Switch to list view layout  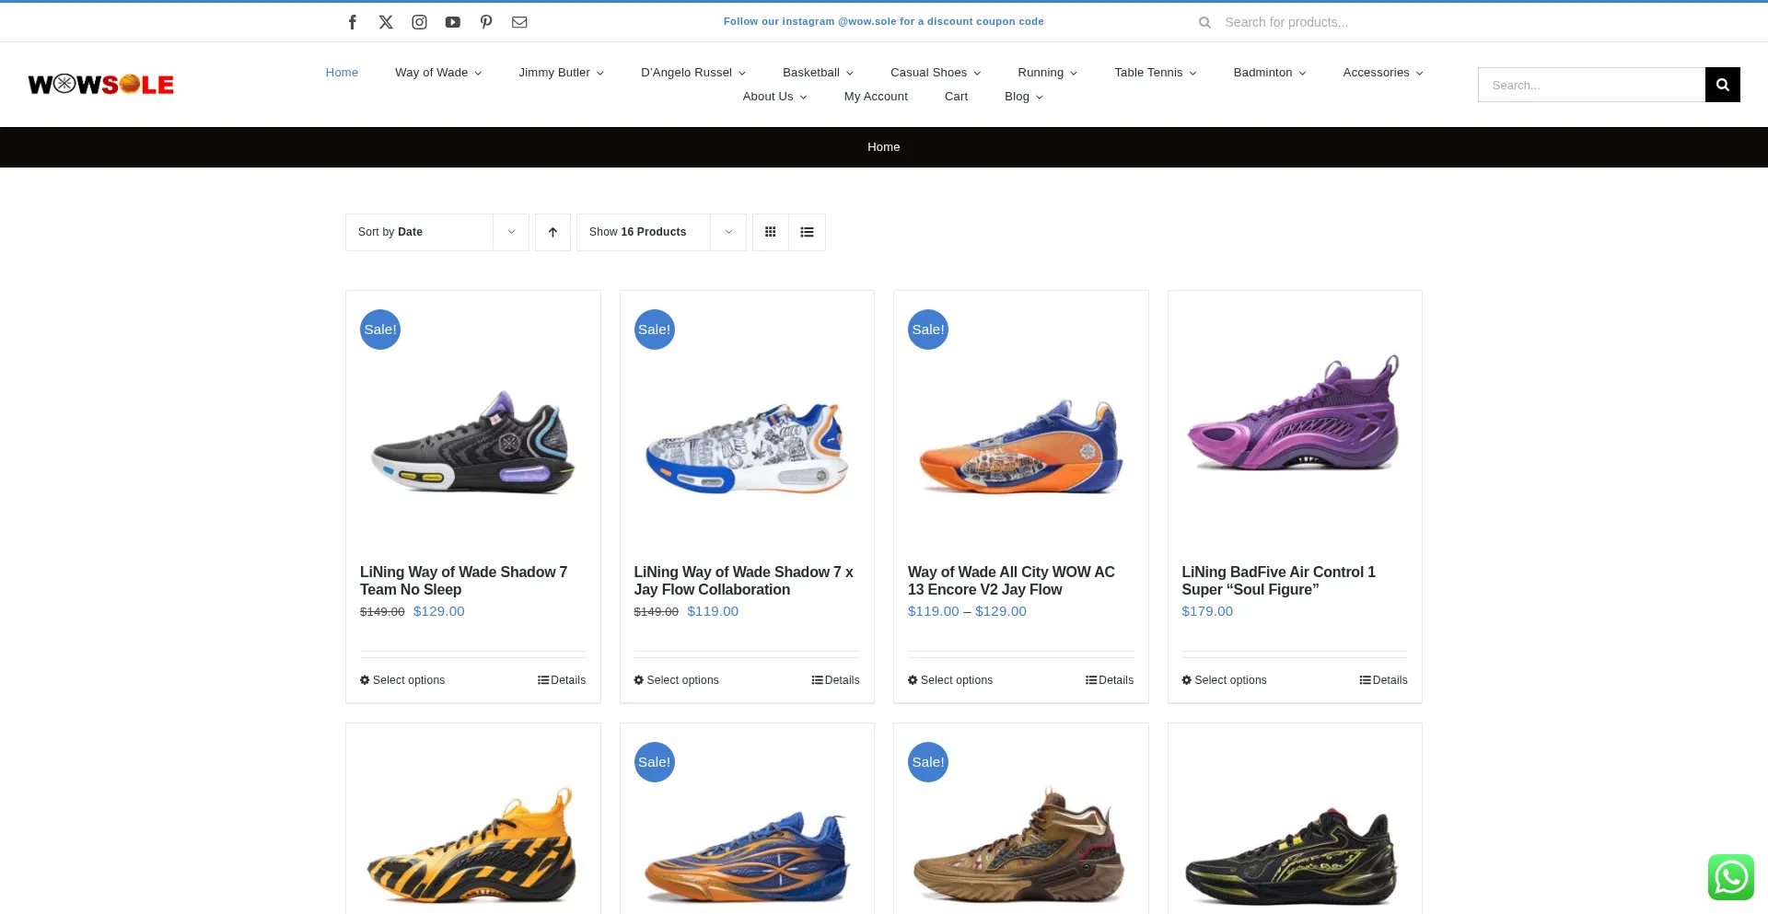tap(807, 232)
